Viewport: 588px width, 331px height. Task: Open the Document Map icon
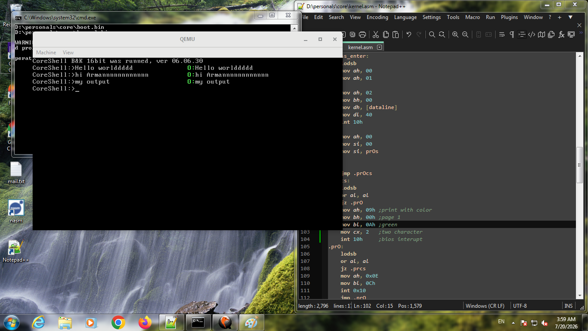[x=542, y=34]
